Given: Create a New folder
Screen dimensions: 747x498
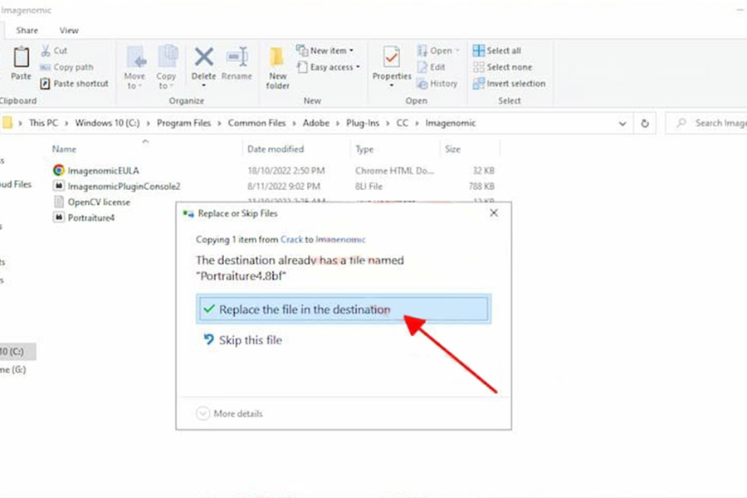Looking at the screenshot, I should point(277,68).
